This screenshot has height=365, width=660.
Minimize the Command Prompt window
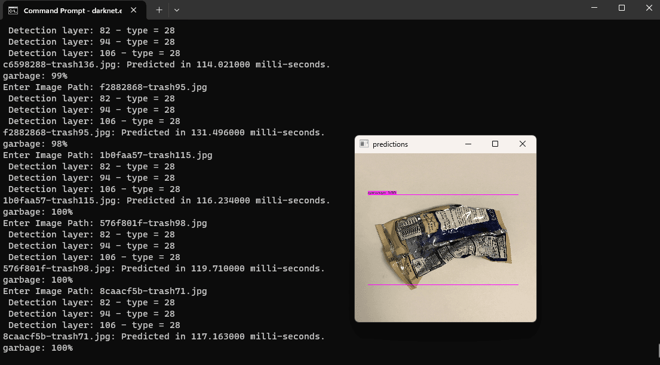click(x=594, y=8)
